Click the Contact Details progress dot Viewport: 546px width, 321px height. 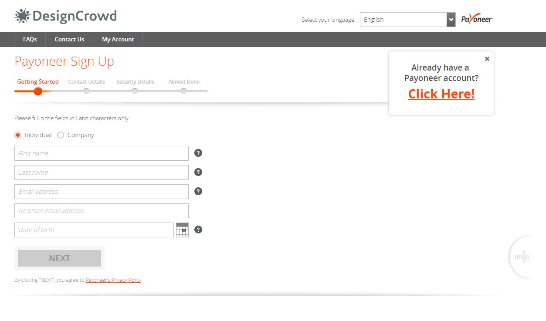pyautogui.click(x=87, y=91)
